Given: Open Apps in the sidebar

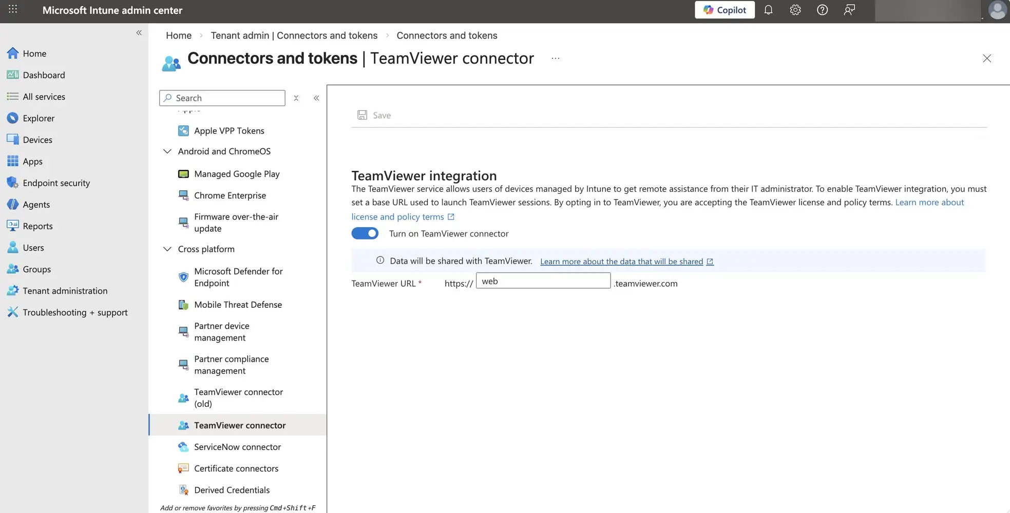Looking at the screenshot, I should pos(32,161).
